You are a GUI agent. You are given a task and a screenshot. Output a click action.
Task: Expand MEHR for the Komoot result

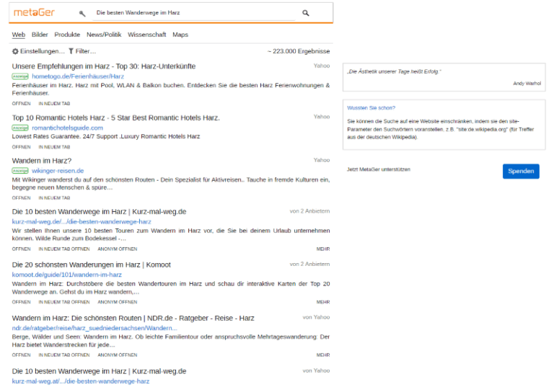click(323, 302)
